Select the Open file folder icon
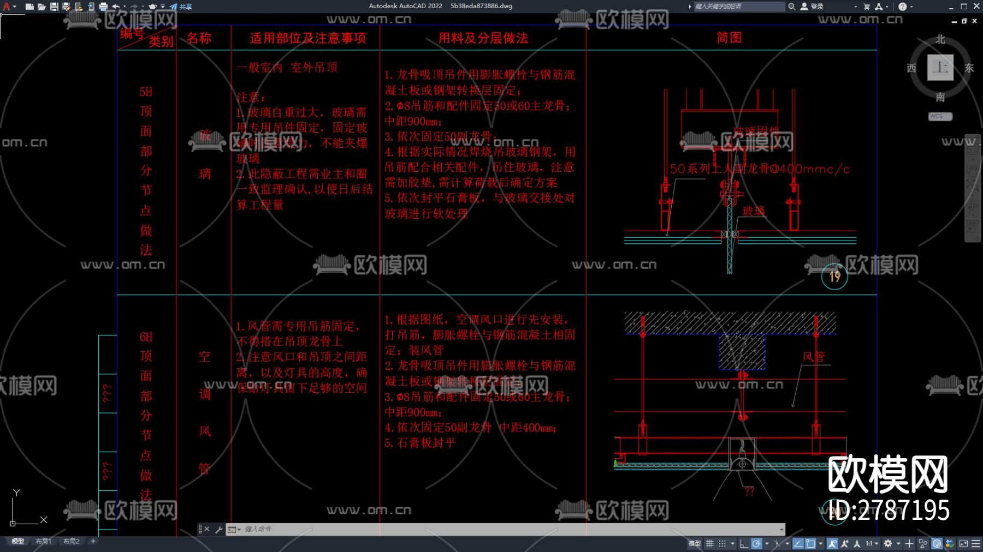Image resolution: width=983 pixels, height=552 pixels. coord(43,7)
